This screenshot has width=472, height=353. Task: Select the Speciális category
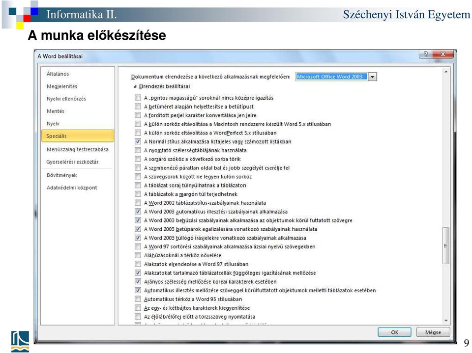78,136
